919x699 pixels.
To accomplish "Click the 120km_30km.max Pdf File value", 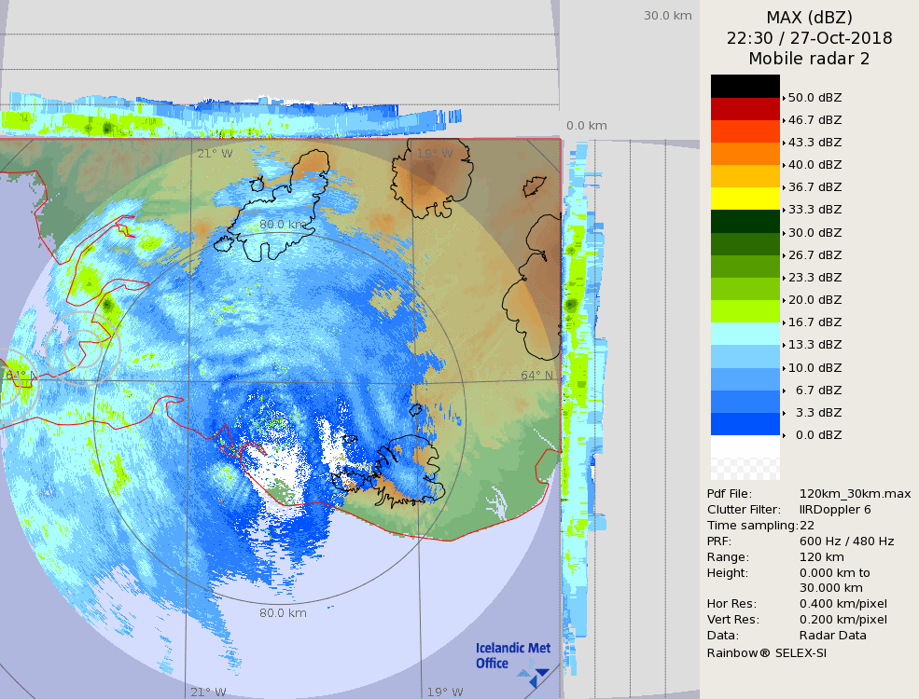I will [855, 494].
